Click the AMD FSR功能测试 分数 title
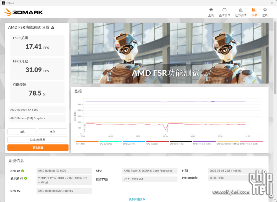277x202 pixels. point(29,27)
